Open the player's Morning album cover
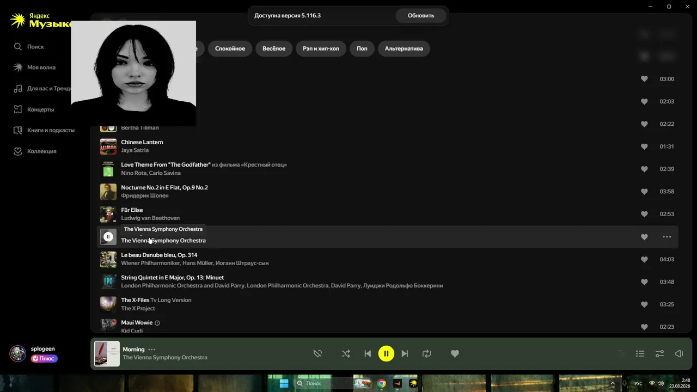Image resolution: width=697 pixels, height=392 pixels. click(x=107, y=353)
